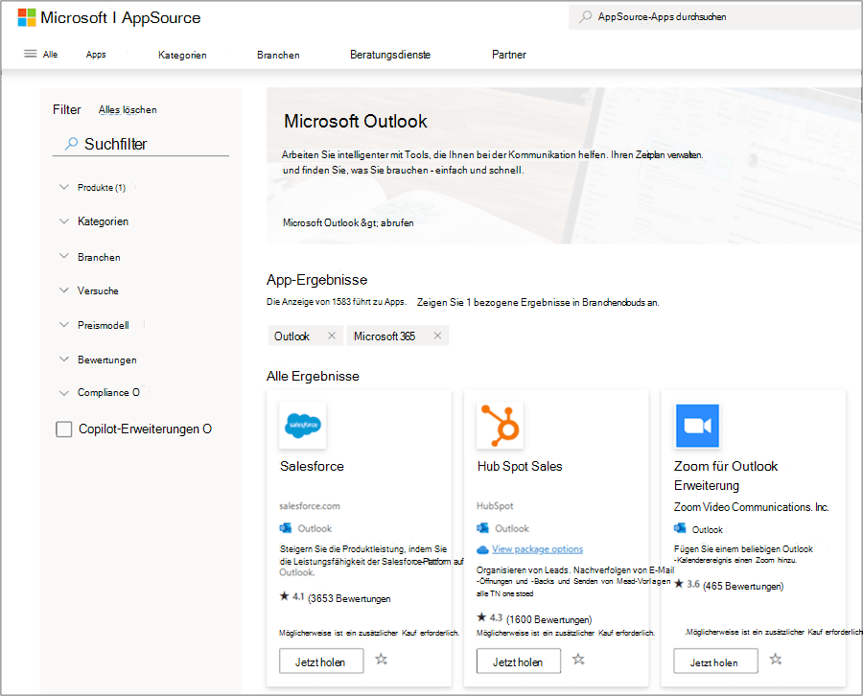Viewport: 863px width, 696px height.
Task: Open the Kategorien top menu
Action: (182, 55)
